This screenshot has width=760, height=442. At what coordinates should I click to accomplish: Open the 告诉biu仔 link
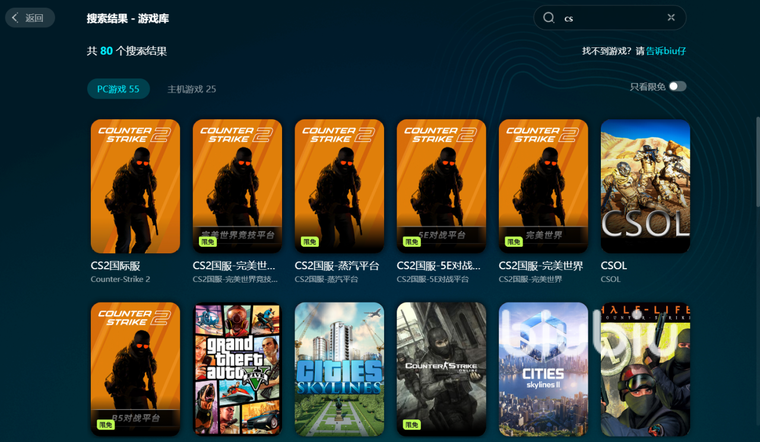[x=666, y=51]
